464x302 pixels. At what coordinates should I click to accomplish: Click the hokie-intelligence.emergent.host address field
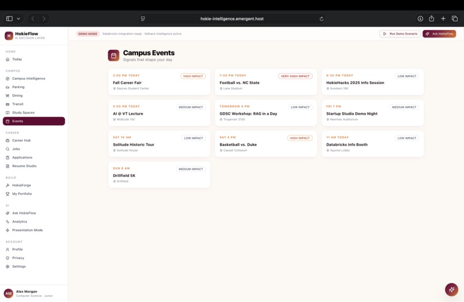[x=232, y=18]
